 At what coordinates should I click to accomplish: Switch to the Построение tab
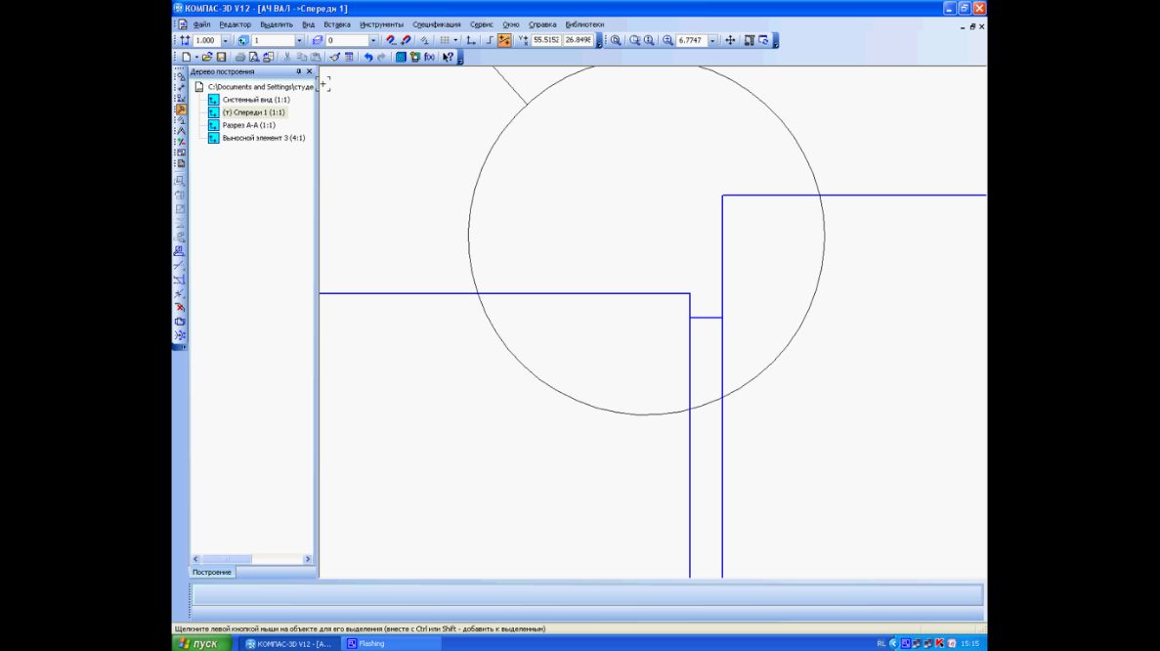point(212,572)
